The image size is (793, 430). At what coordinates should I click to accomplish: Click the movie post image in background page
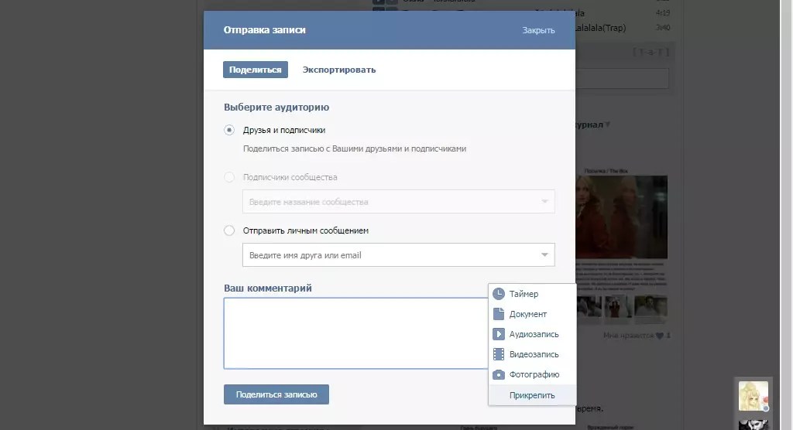coord(622,217)
